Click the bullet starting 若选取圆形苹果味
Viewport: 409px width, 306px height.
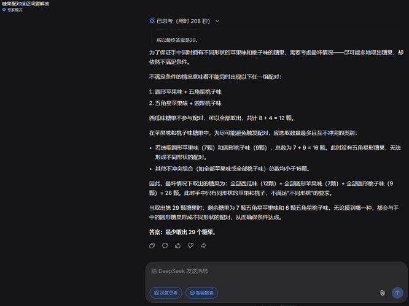tap(278, 152)
